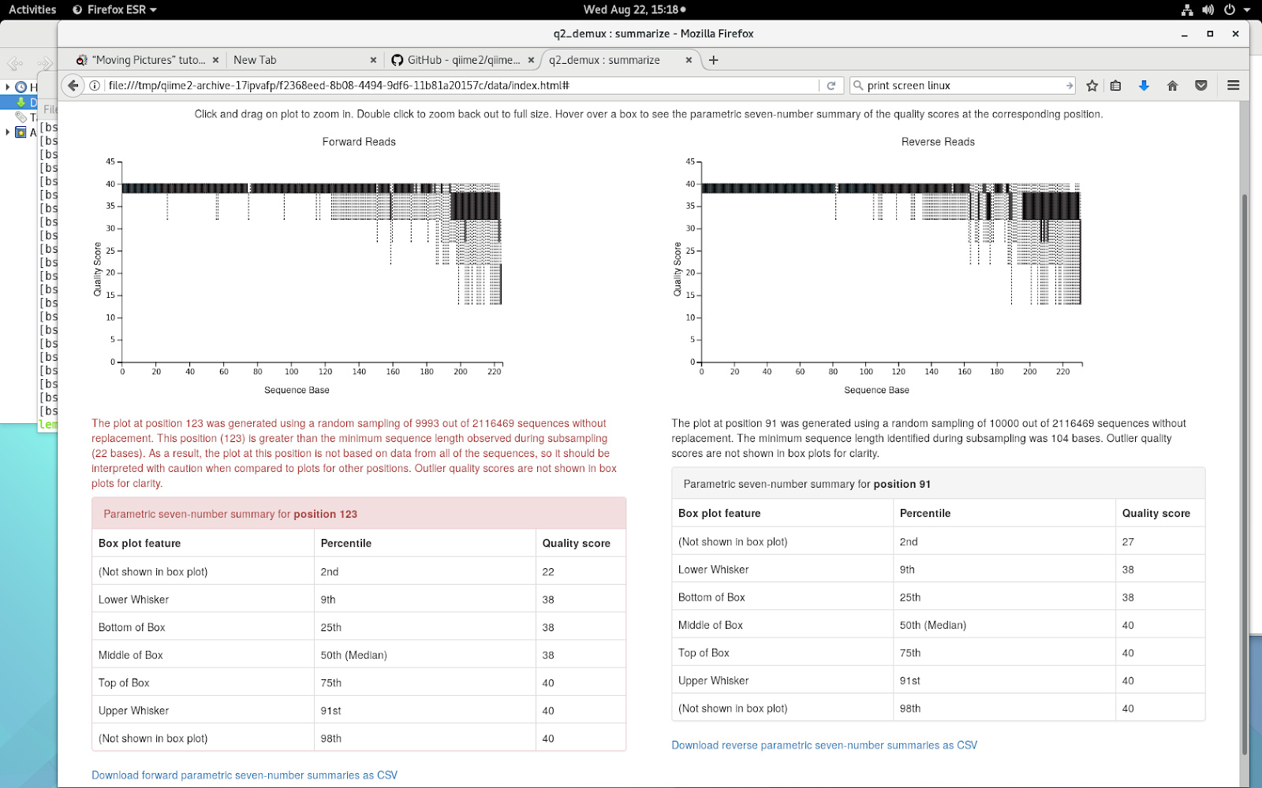The image size is (1262, 788).
Task: Download forward parametric seven-number summaries CSV
Action: tap(245, 775)
